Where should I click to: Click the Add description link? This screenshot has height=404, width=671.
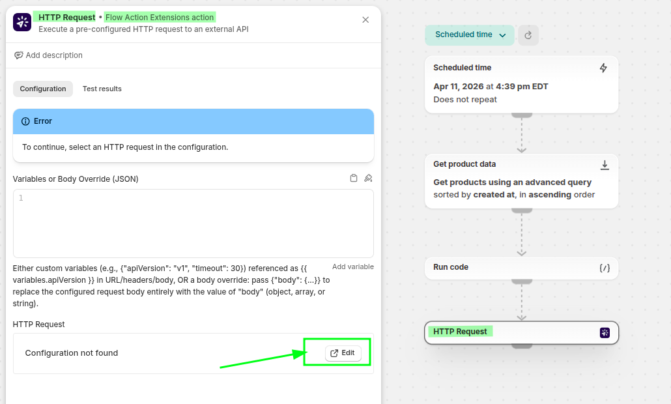pos(49,55)
